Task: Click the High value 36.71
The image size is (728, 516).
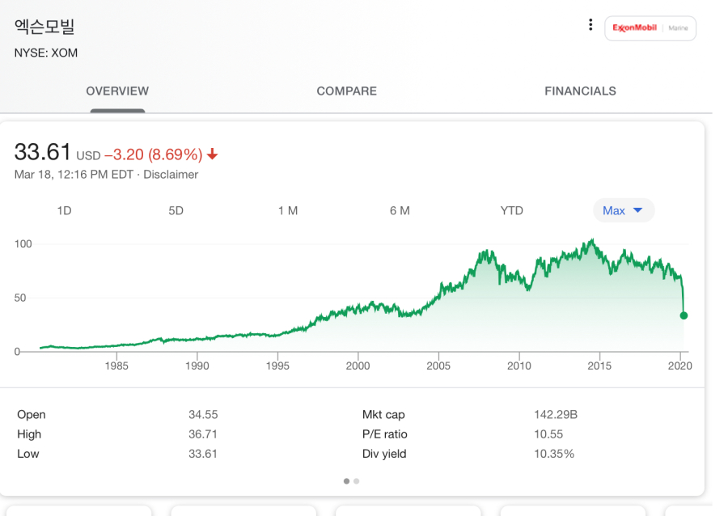Action: 203,434
